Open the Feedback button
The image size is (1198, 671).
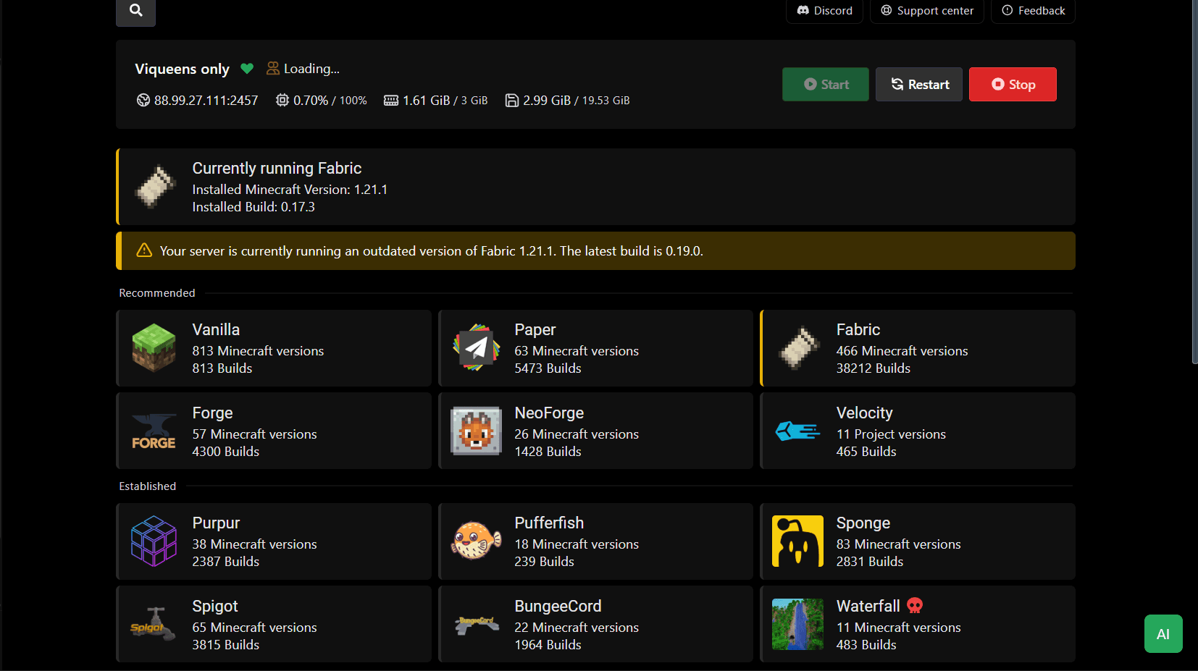1033,11
